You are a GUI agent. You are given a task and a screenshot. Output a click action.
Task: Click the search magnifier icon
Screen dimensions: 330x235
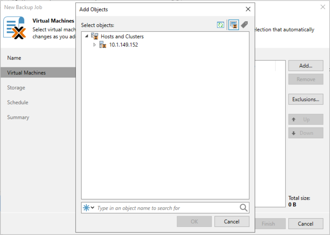243,208
